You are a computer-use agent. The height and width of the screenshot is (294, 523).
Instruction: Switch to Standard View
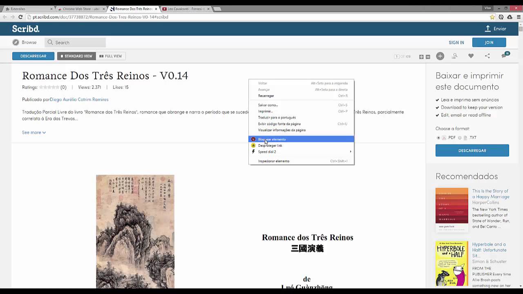coord(76,56)
